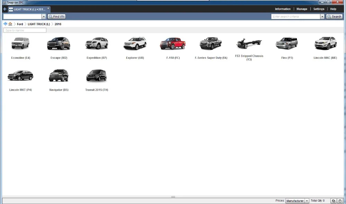
Task: Click the 'Flex (P3)' label
Action: 287,58
